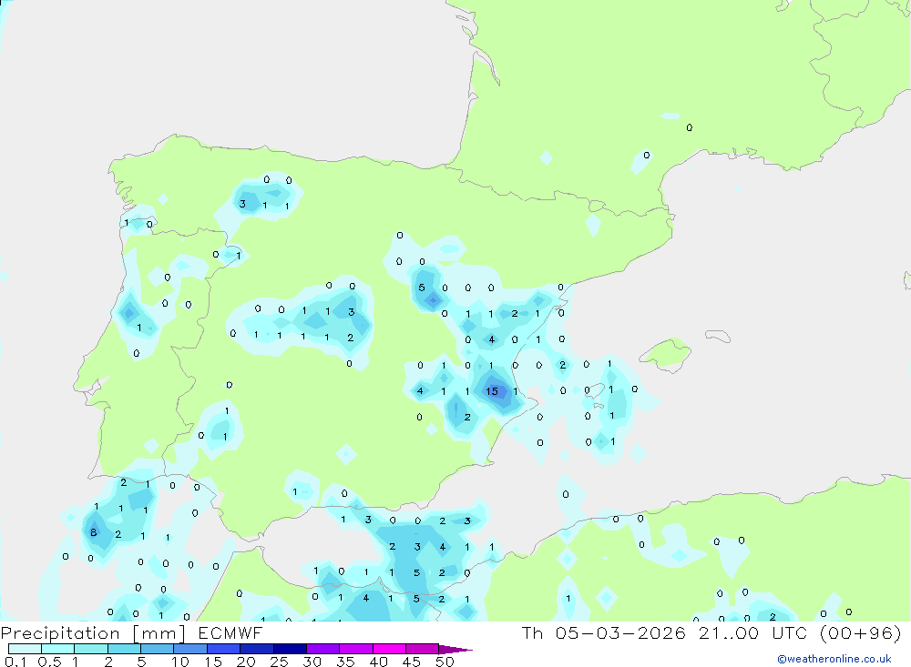
Task: Click the '15' precipitation value on map
Action: (492, 391)
